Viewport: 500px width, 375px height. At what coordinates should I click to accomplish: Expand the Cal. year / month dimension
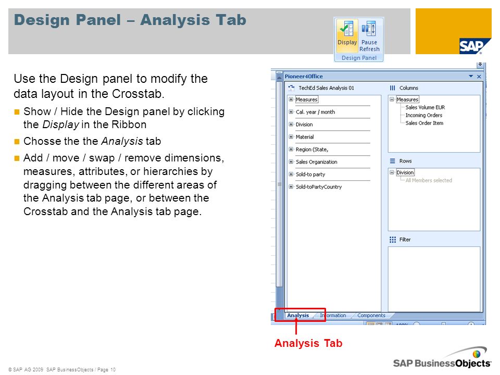(x=291, y=111)
